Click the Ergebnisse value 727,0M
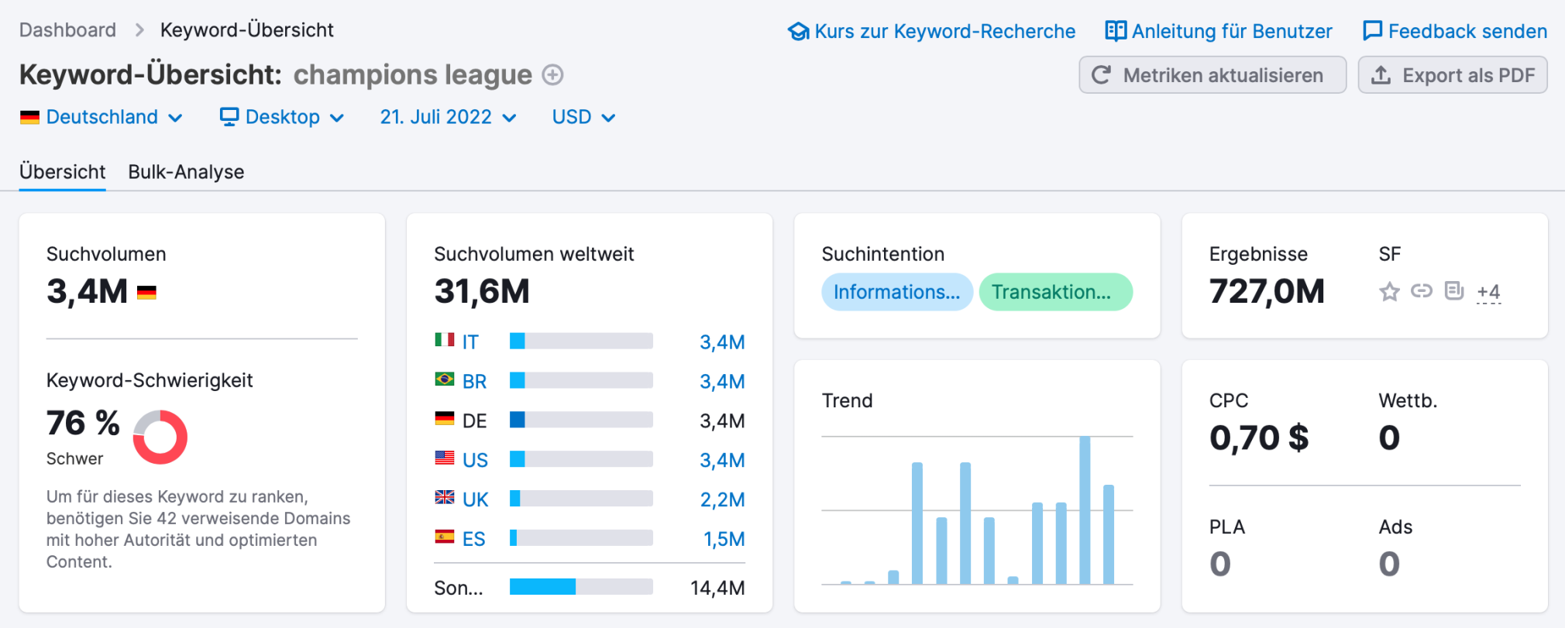This screenshot has width=1565, height=628. pos(1267,292)
